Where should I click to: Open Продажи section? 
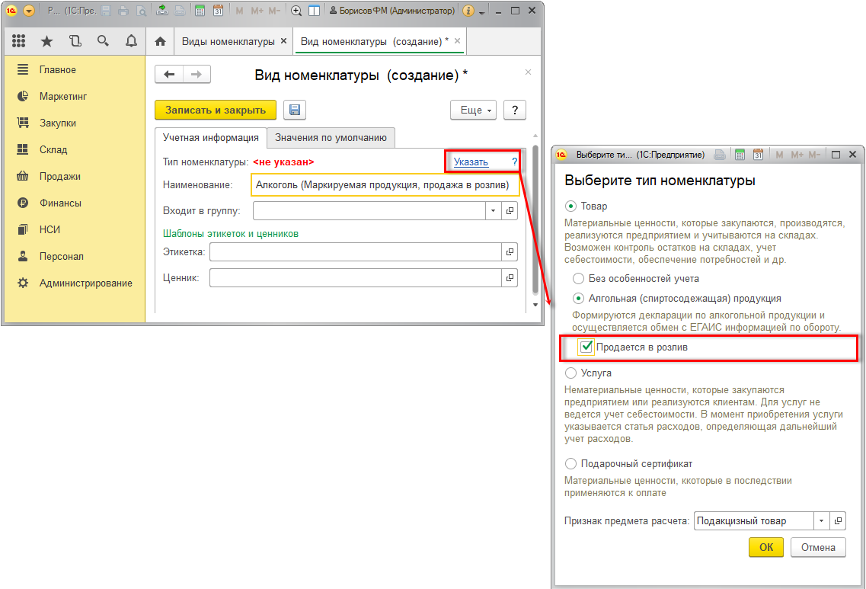(75, 176)
